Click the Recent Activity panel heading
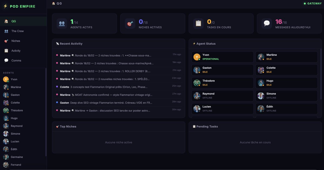The image size is (324, 170). (69, 44)
